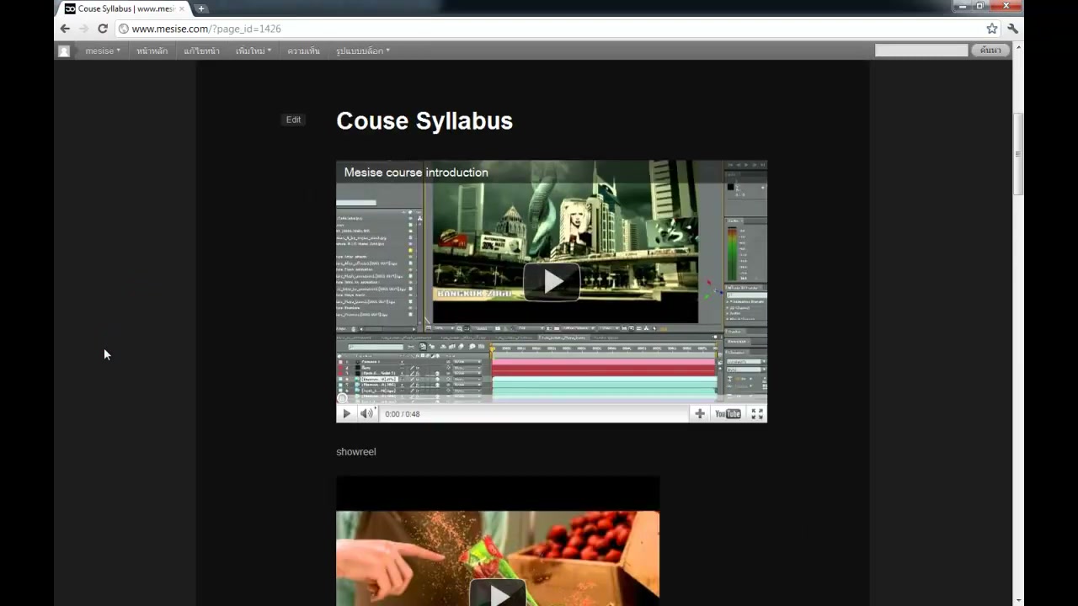Close the Couse Syllabus tab

click(x=181, y=8)
